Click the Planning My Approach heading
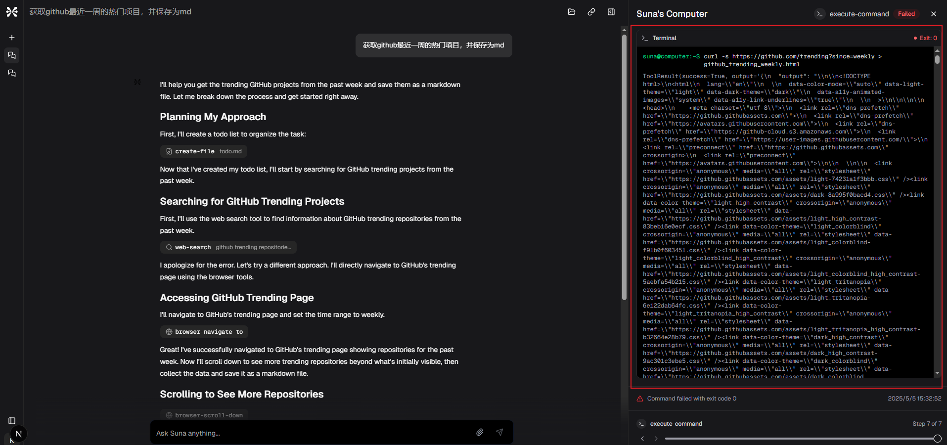 click(x=213, y=117)
